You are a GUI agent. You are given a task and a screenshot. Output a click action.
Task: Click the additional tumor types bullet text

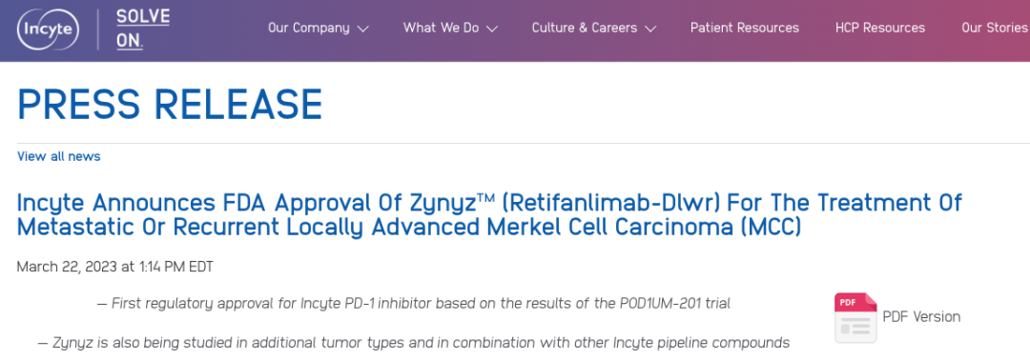point(413,343)
